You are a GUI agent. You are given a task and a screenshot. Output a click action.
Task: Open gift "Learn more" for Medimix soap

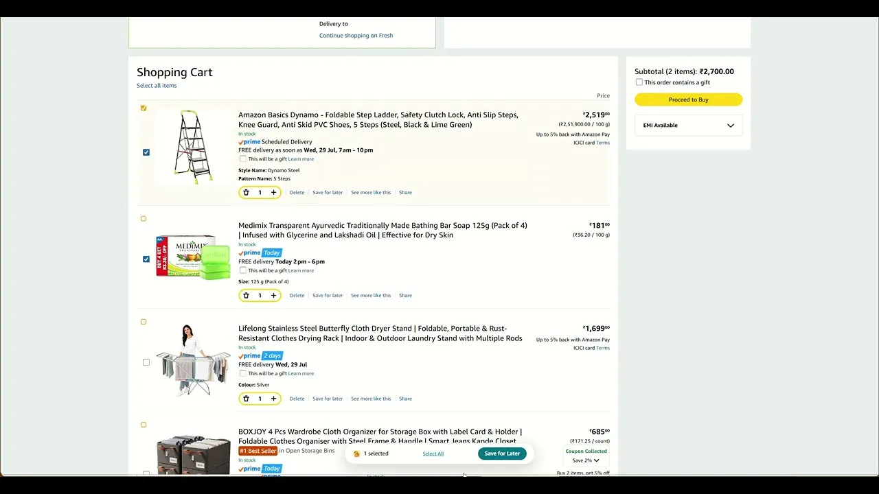(x=301, y=270)
